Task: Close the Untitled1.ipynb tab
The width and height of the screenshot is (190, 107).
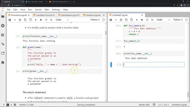Action: tap(142, 15)
